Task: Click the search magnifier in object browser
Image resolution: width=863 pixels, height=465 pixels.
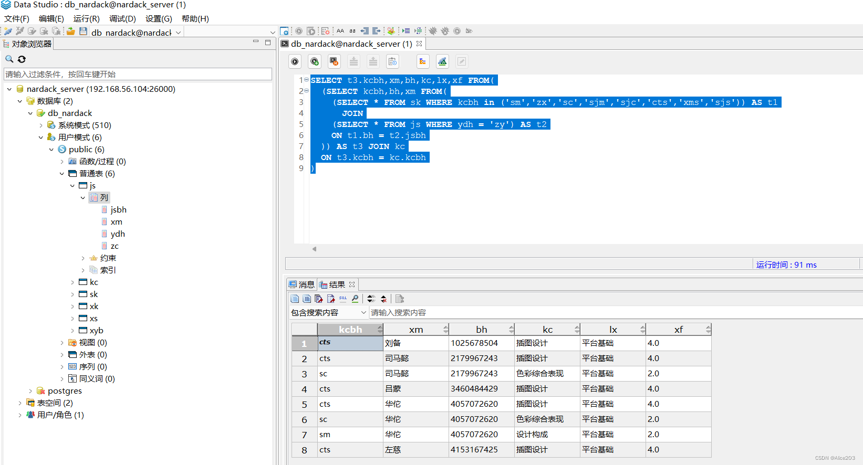Action: coord(9,59)
